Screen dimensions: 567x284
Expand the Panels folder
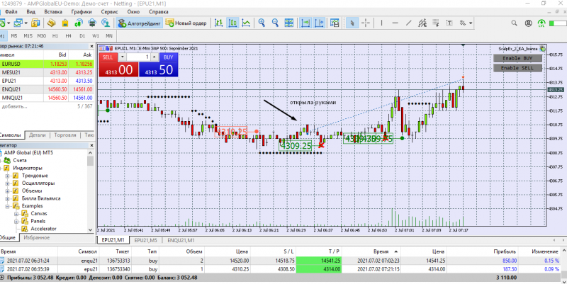pyautogui.click(x=16, y=221)
